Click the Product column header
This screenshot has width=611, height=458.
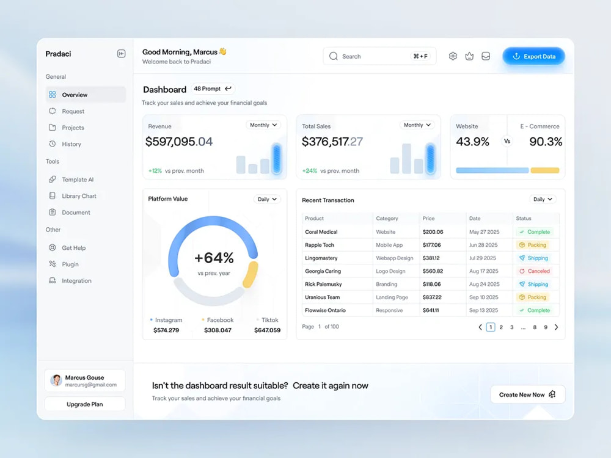(x=314, y=219)
